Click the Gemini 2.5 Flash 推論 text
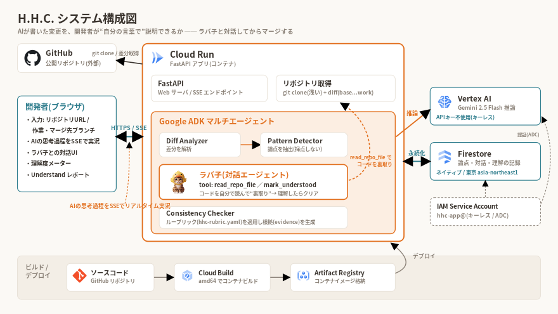Viewport: 558px width, 314px height. (x=486, y=107)
